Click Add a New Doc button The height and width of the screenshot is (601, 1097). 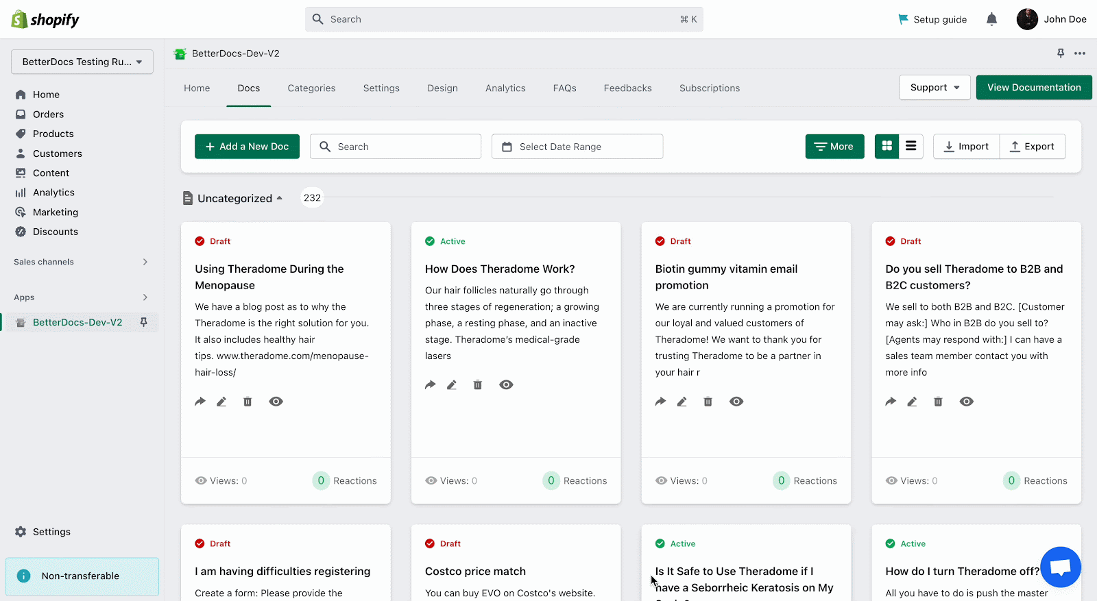247,147
